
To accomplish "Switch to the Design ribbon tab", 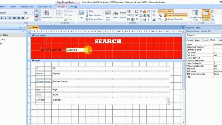I will (61, 7).
